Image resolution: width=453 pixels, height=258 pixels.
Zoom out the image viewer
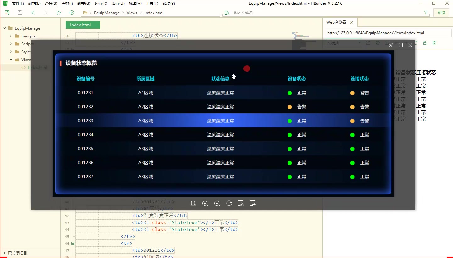click(217, 203)
